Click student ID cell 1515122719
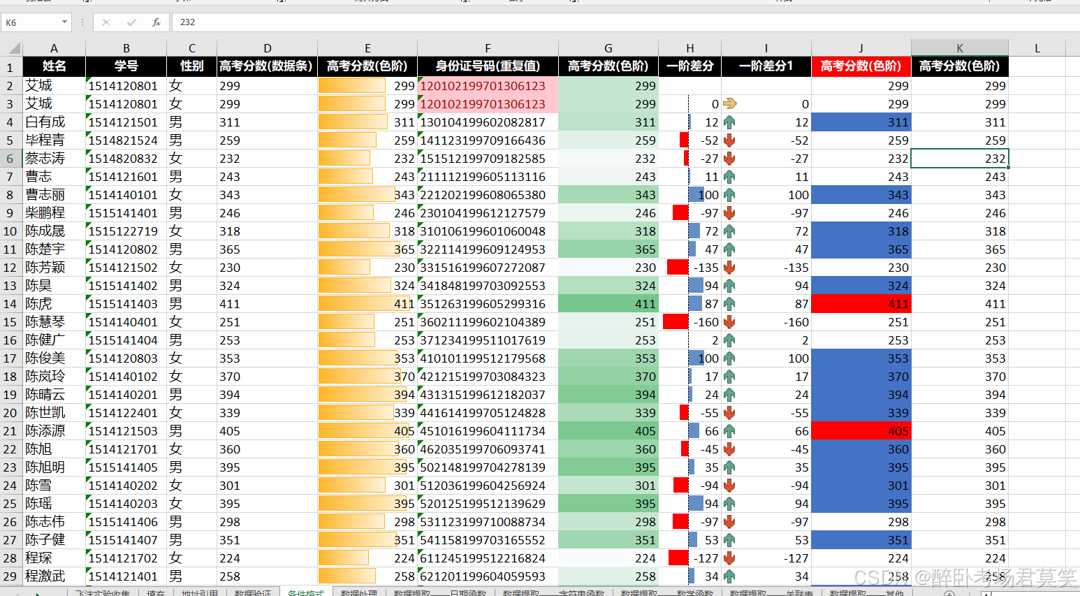Screen dimensions: 1080x596 pyautogui.click(x=126, y=231)
